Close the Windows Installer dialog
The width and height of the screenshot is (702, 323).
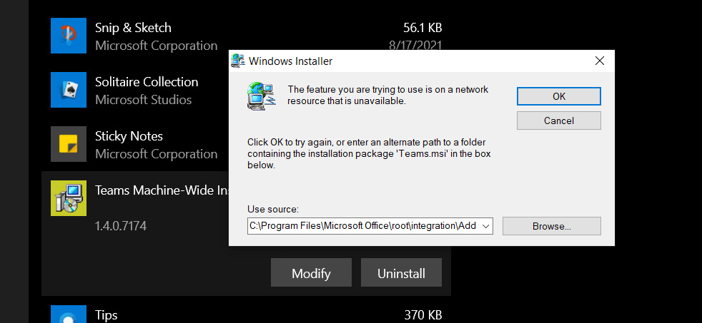click(x=600, y=61)
